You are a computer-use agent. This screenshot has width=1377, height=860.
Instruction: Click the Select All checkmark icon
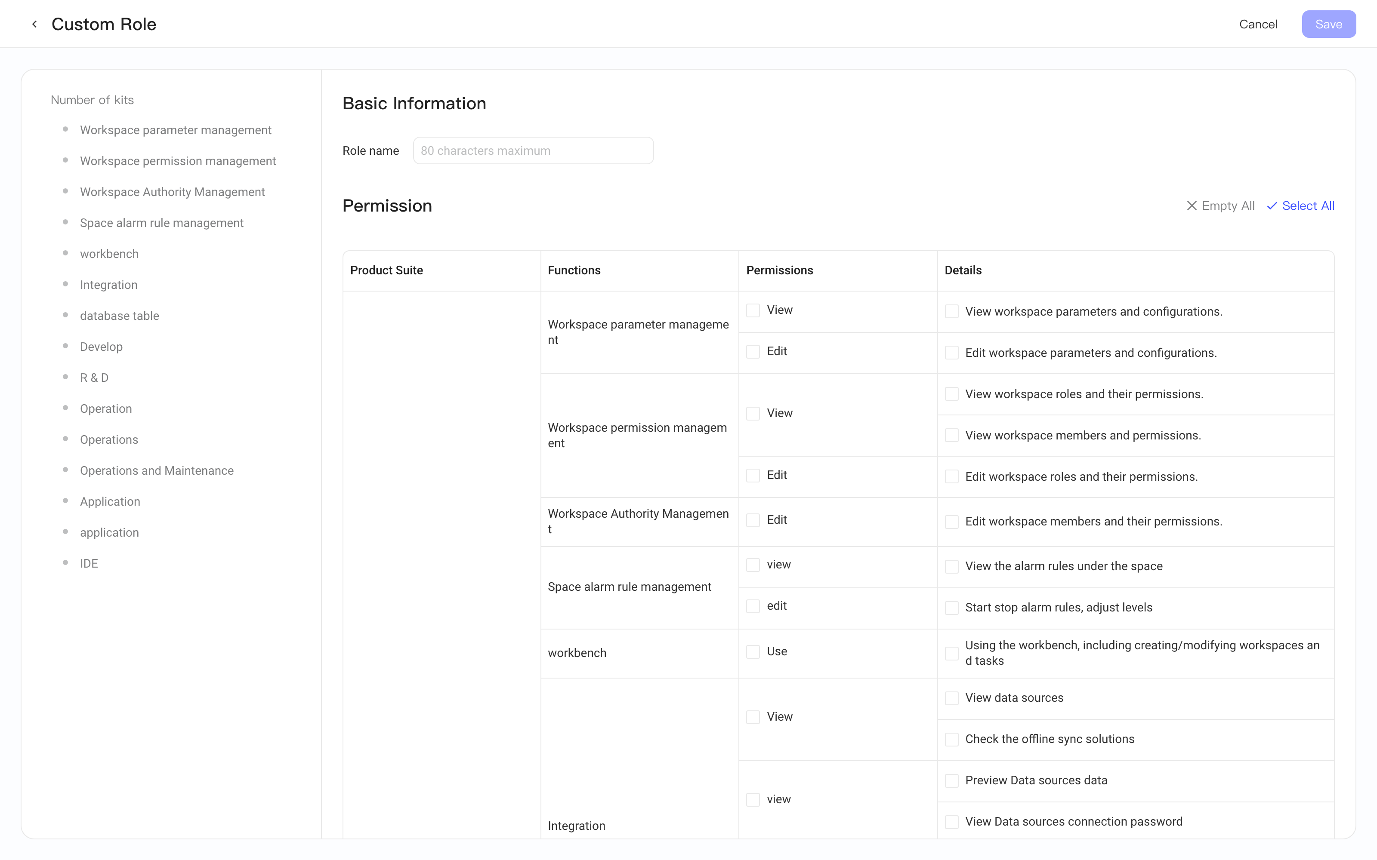click(x=1272, y=206)
